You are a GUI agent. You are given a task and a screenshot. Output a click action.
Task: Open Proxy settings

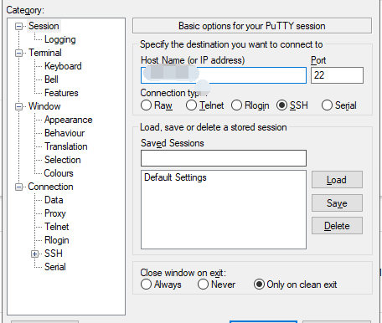(x=55, y=213)
